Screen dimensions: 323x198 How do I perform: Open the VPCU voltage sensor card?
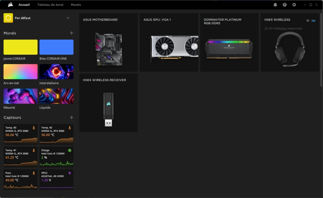(x=57, y=179)
